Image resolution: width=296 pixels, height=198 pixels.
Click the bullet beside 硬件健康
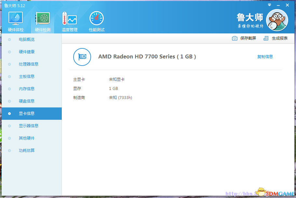[x=9, y=52]
